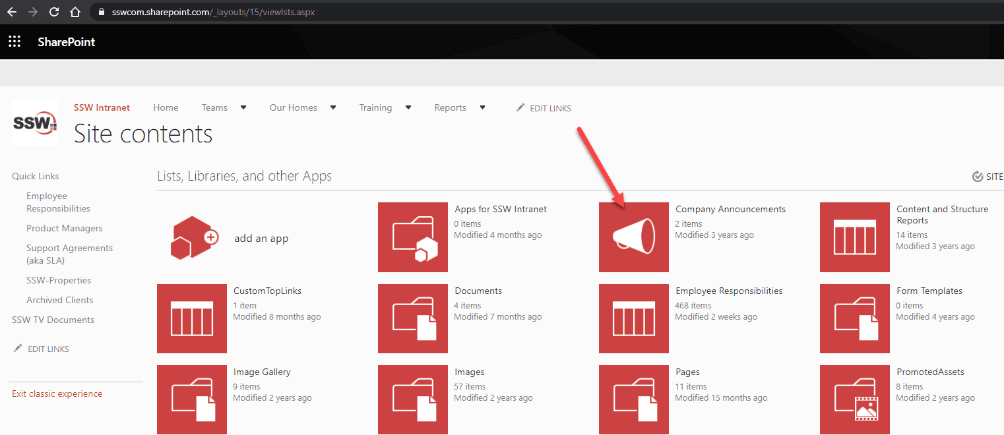Expand the Teams navigation dropdown arrow
Screen dimensions: 1004x435
point(243,107)
